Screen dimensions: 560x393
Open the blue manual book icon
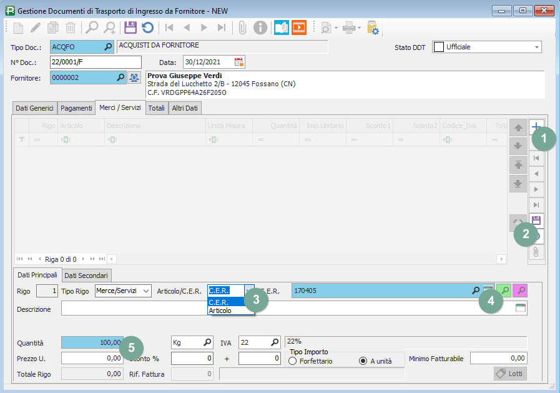pos(282,27)
